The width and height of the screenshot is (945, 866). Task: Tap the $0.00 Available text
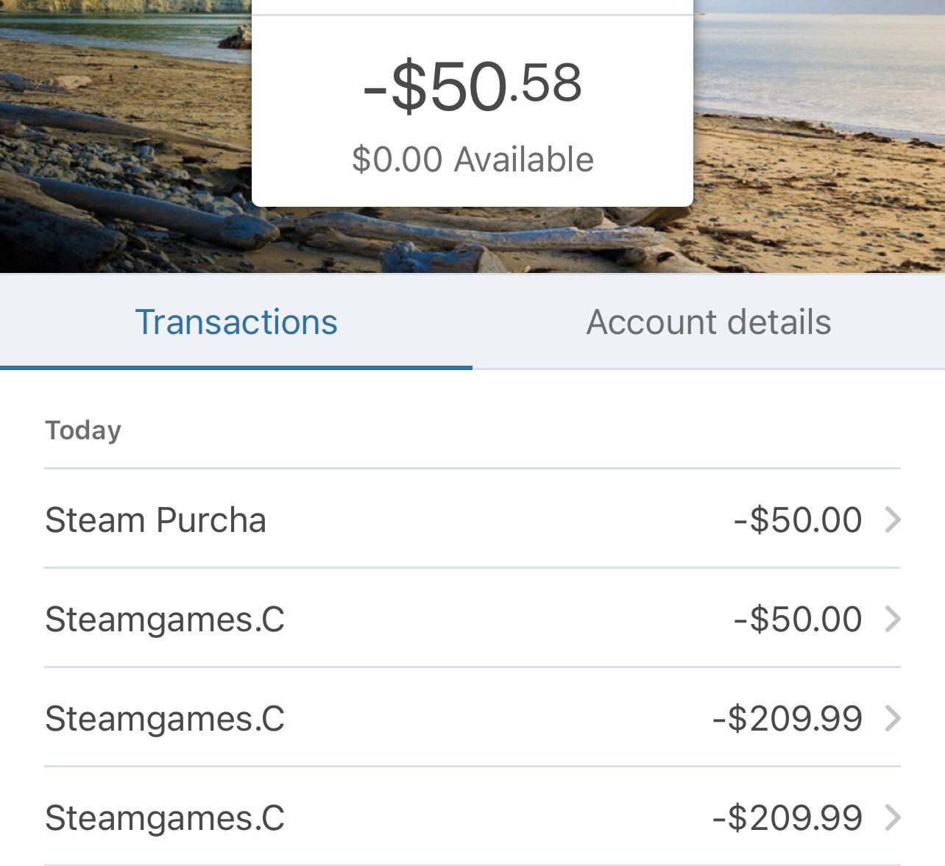[x=473, y=160]
